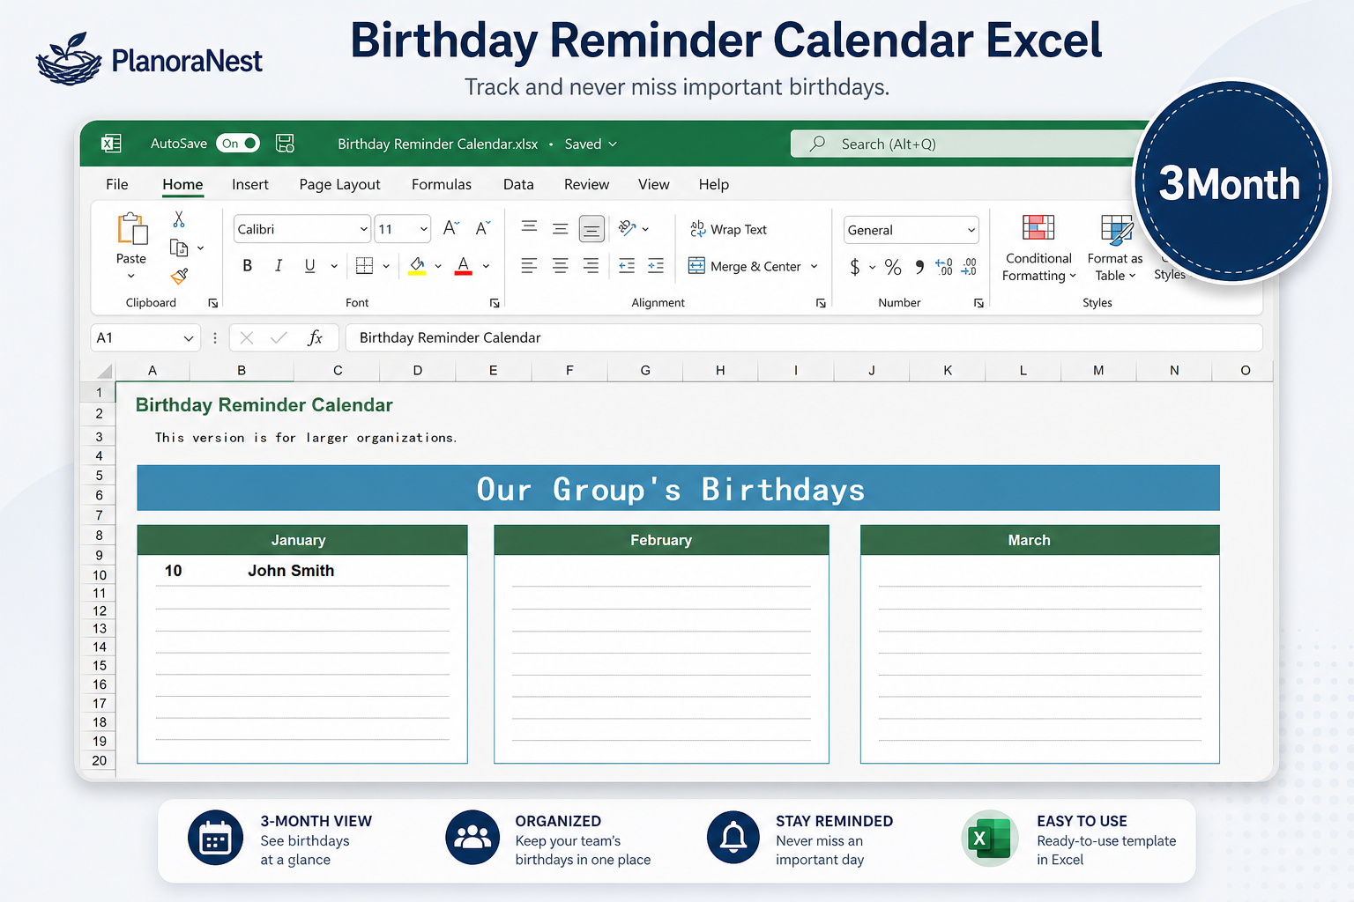Click the formula bar showing Birthday Reminder Calendar
Screen dimensions: 1354x902
[803, 337]
